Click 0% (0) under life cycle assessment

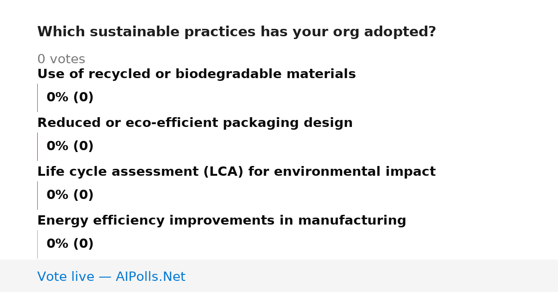click(x=70, y=195)
